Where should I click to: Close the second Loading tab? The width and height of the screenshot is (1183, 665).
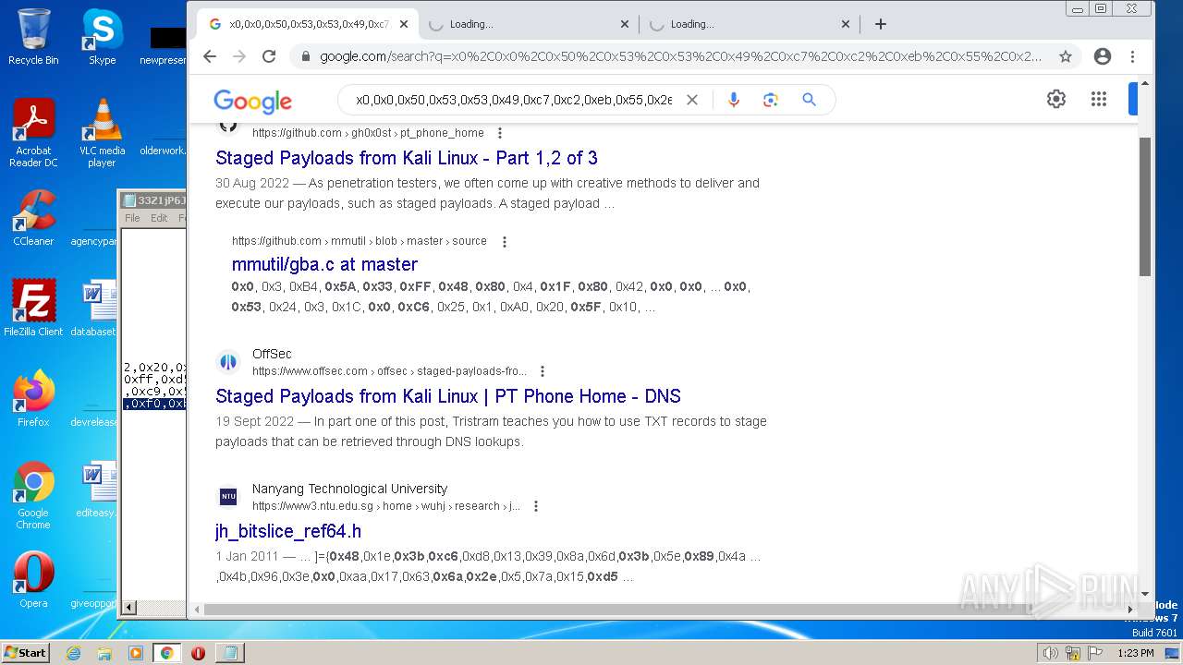click(625, 24)
